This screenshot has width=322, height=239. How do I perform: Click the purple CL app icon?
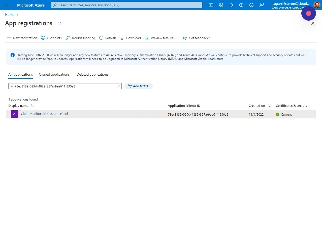(x=15, y=114)
